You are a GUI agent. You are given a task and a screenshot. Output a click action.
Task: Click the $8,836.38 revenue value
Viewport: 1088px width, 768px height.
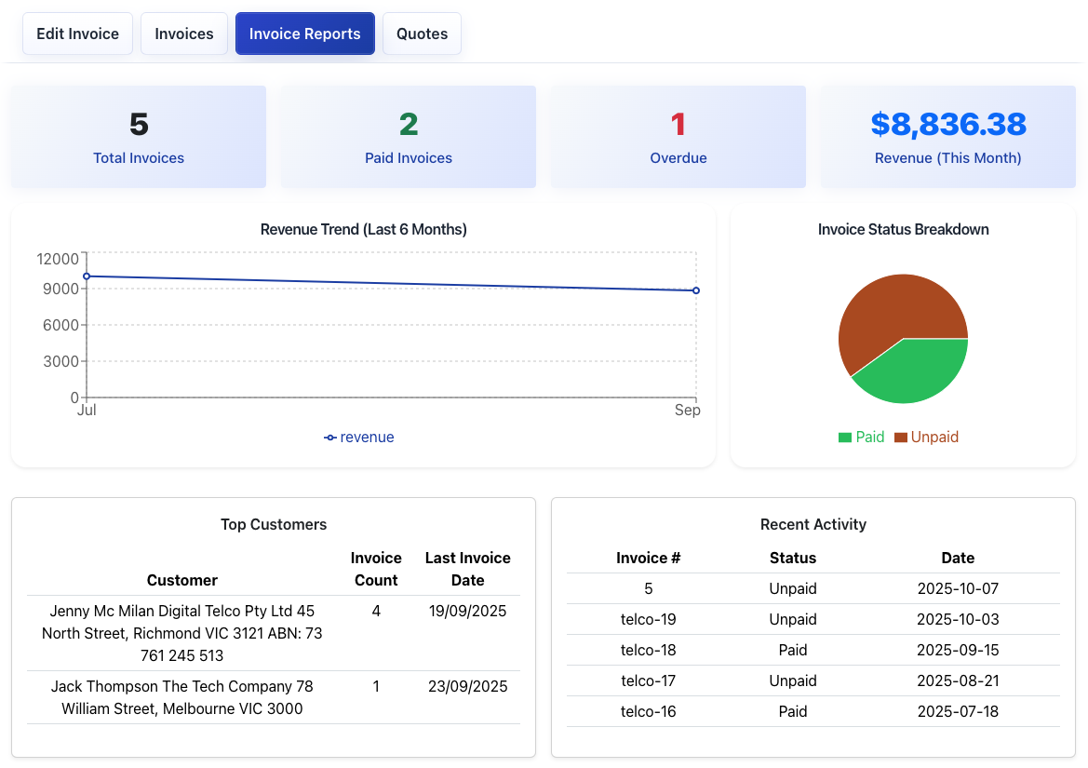coord(947,124)
